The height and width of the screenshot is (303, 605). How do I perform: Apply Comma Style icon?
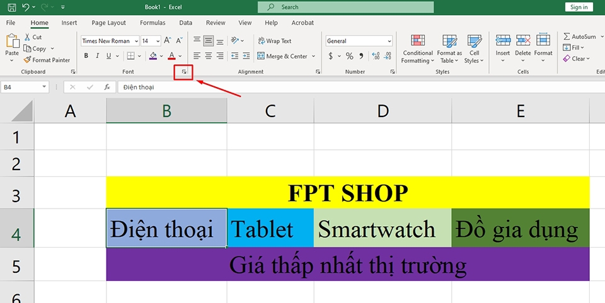coord(361,56)
